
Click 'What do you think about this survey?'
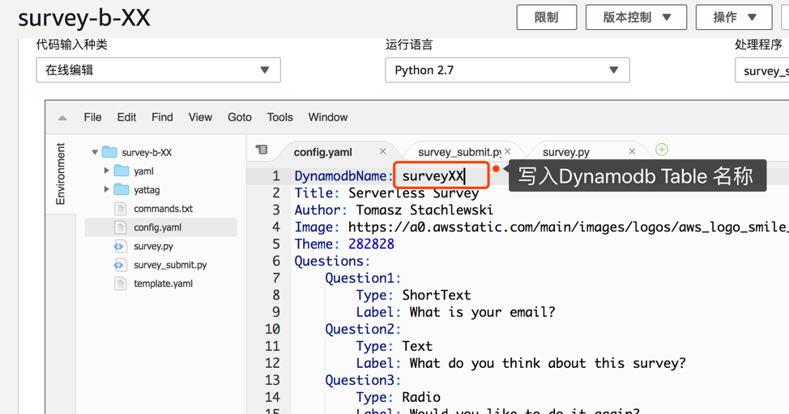tap(548, 364)
